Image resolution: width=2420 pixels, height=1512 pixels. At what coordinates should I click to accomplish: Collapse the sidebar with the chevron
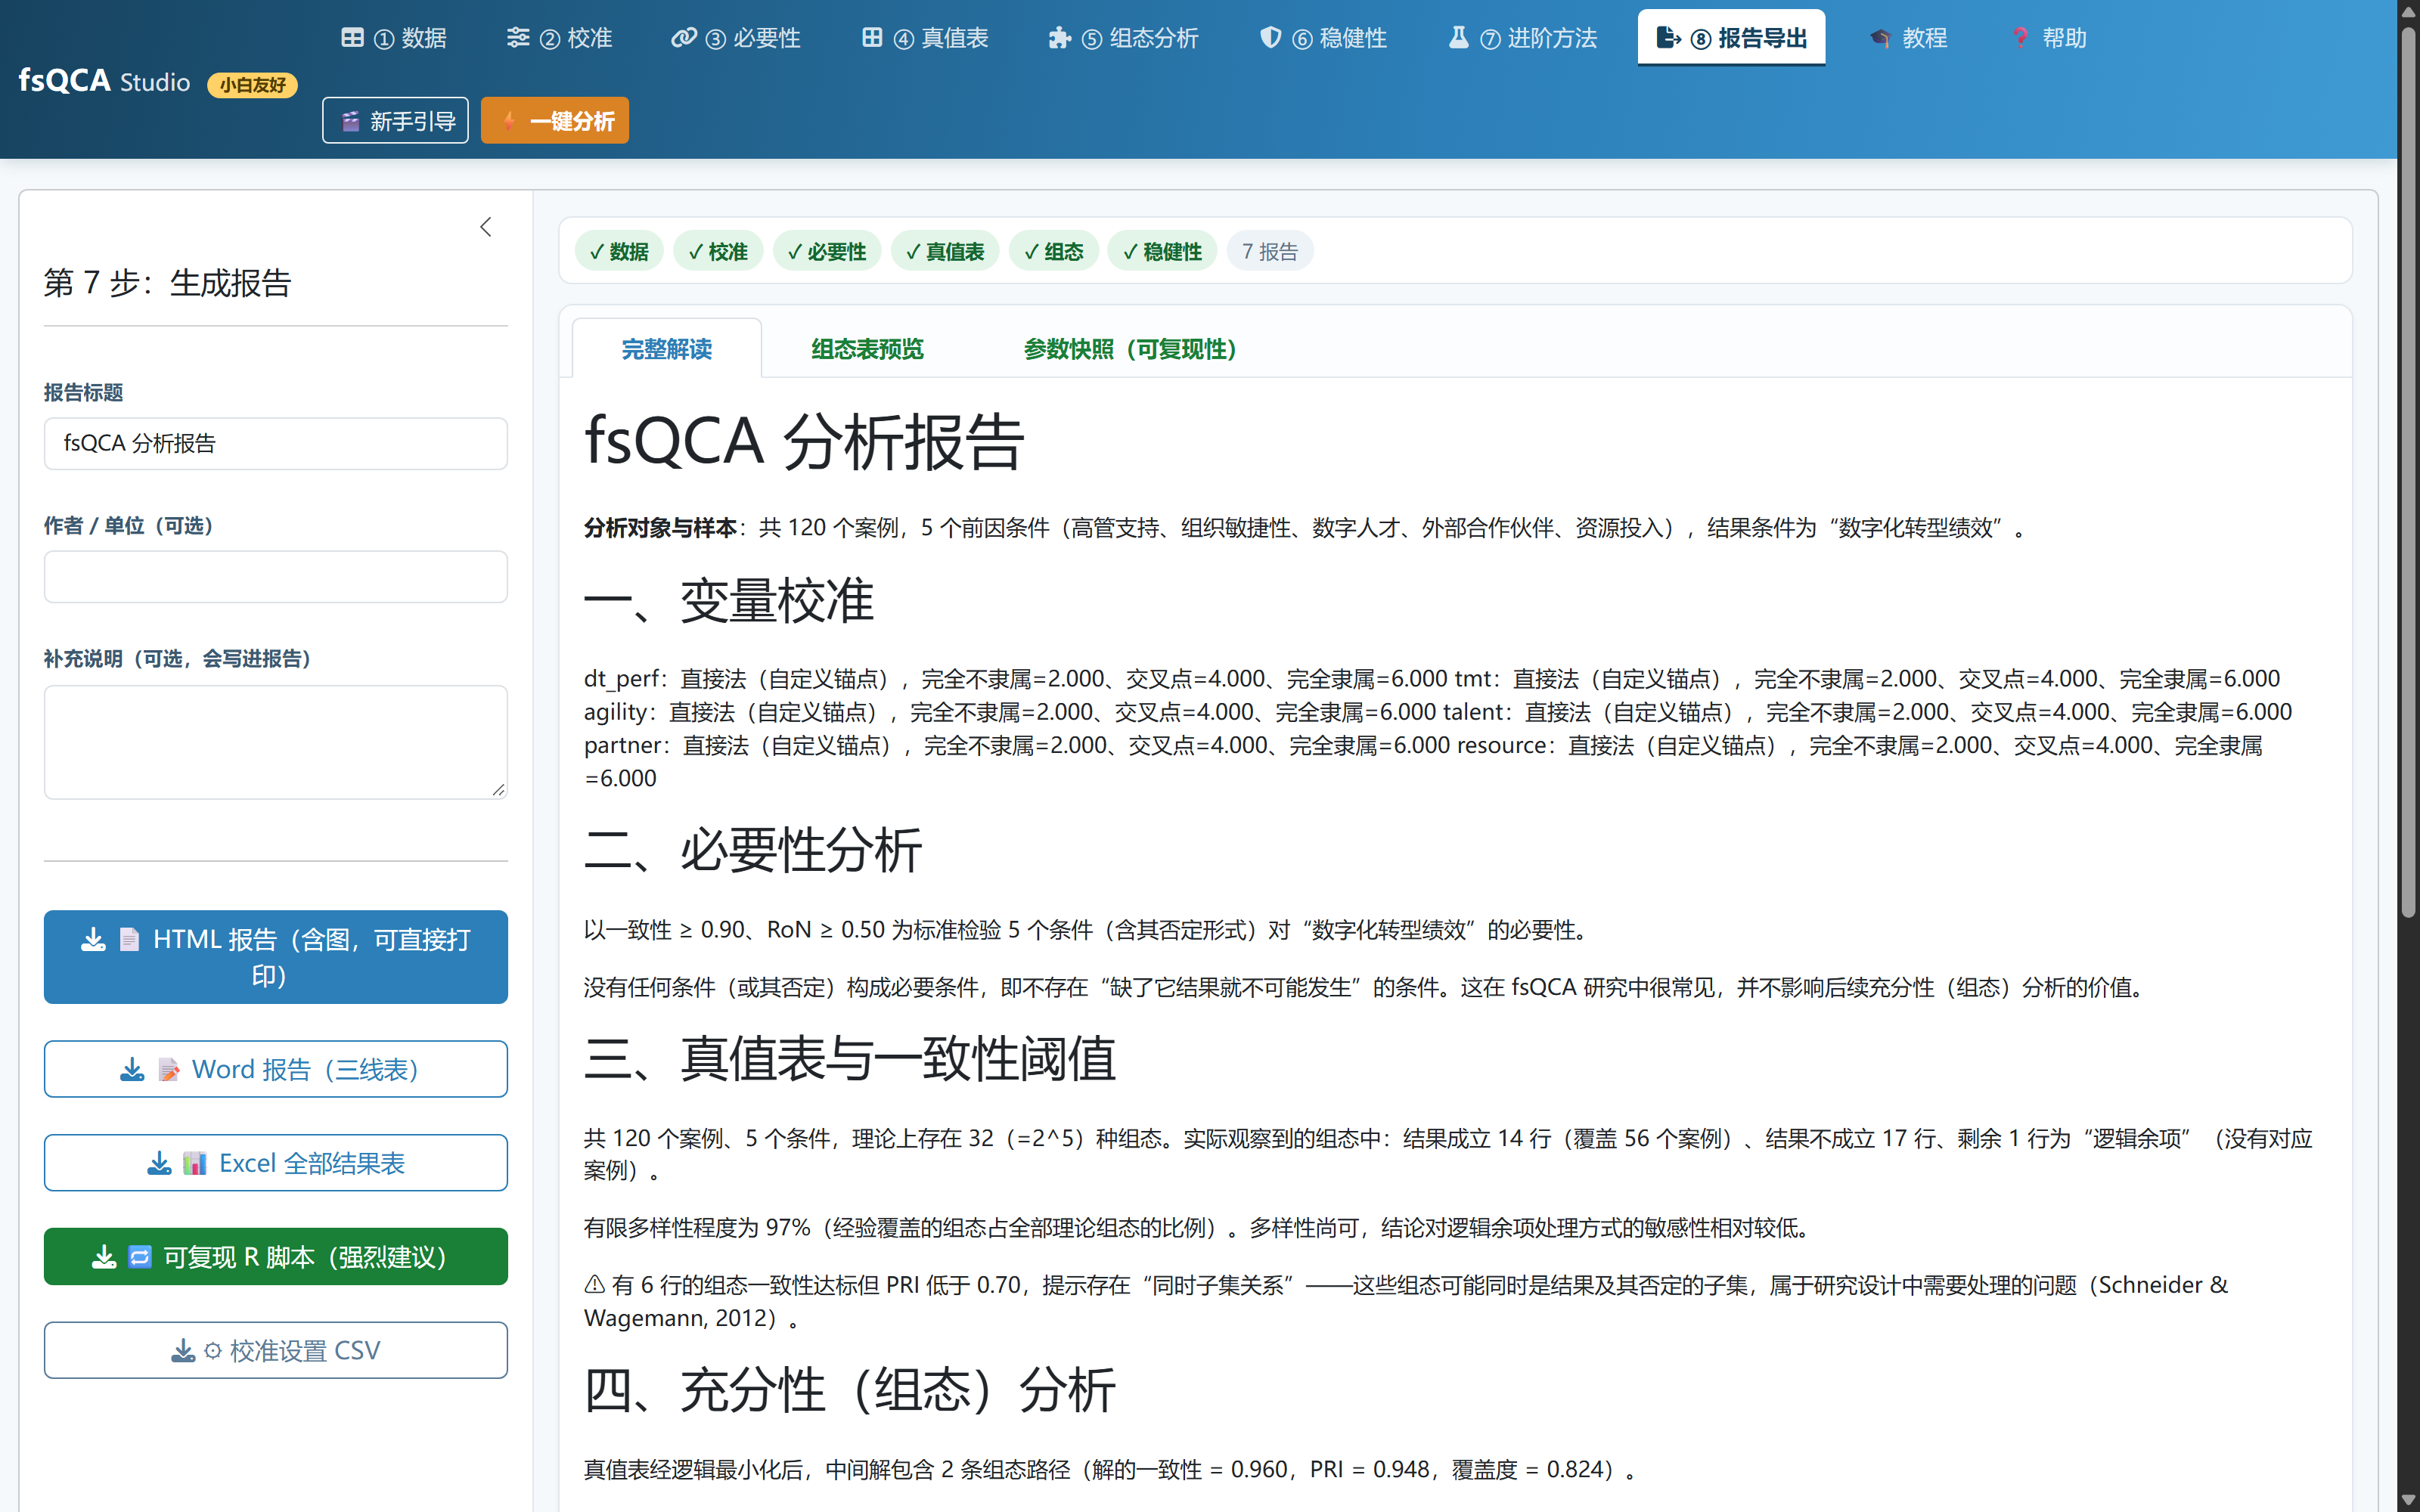pos(486,228)
